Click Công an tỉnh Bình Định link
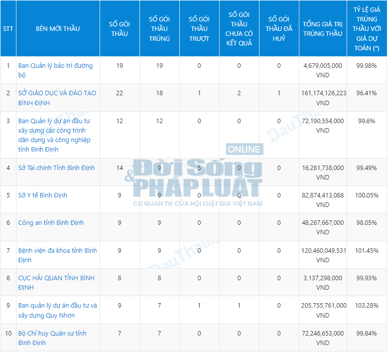The height and width of the screenshot is (352, 388). 51,222
